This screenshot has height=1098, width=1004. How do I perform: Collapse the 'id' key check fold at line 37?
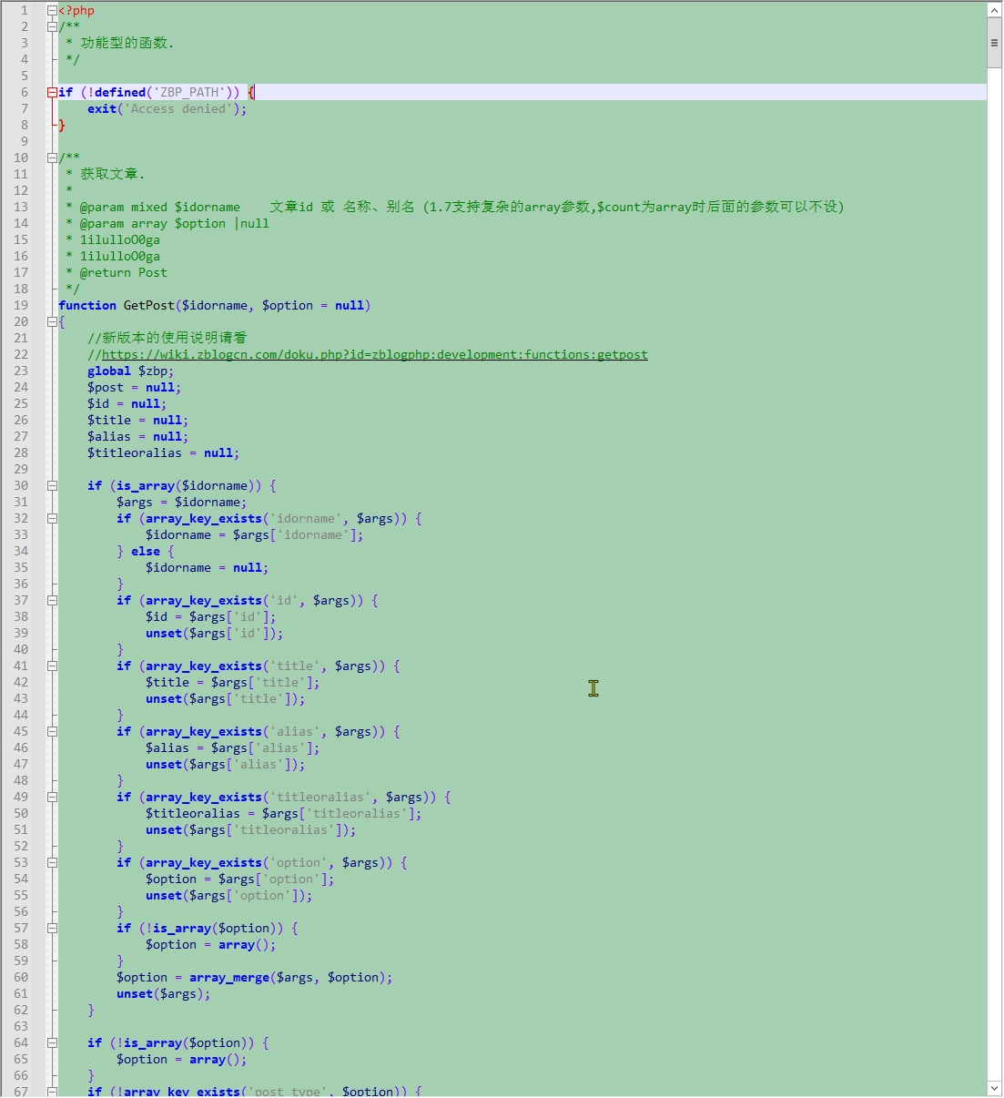[52, 600]
